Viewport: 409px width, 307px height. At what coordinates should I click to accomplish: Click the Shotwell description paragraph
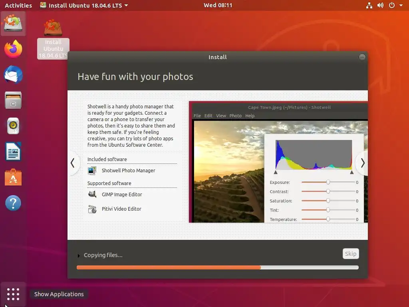(x=131, y=126)
